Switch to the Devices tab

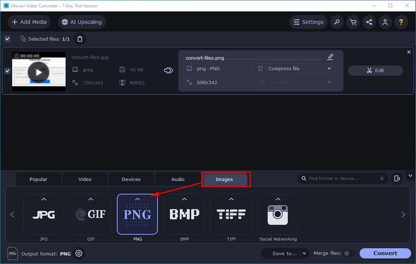131,179
